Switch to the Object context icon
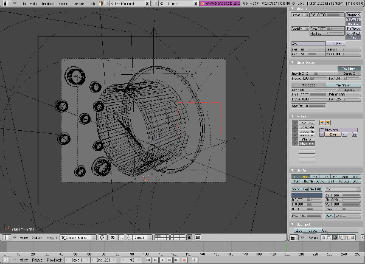The height and width of the screenshot is (264, 365). tap(341, 238)
